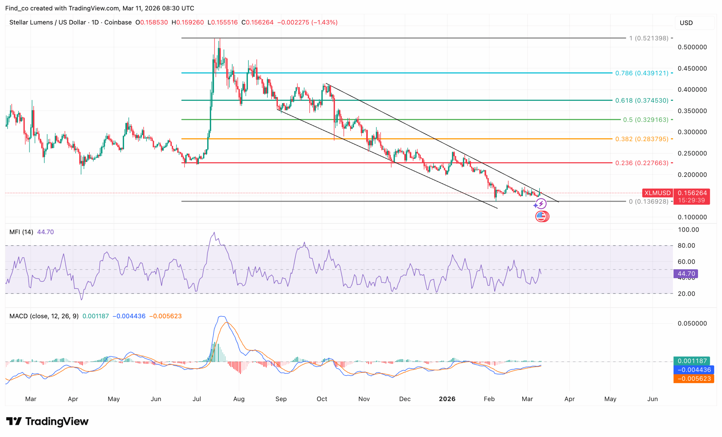Click the 0.350000 price axis label

(692, 111)
